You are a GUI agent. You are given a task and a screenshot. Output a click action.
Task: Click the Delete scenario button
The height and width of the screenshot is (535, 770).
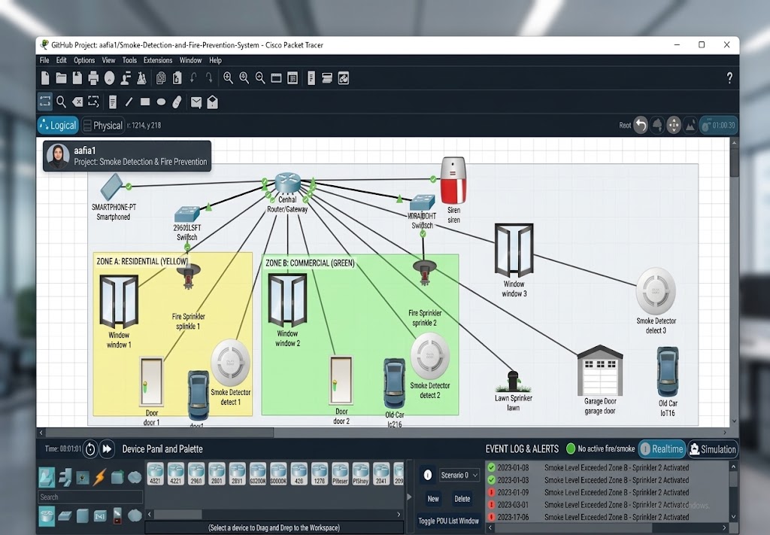pos(462,499)
